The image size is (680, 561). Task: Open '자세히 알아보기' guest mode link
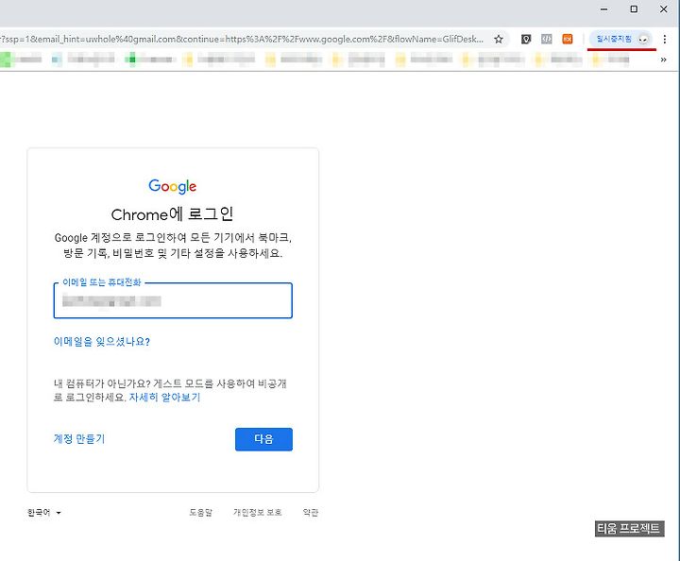click(164, 397)
